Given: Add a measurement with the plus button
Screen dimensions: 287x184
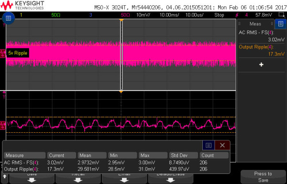Looking at the screenshot, I should coord(261,65).
